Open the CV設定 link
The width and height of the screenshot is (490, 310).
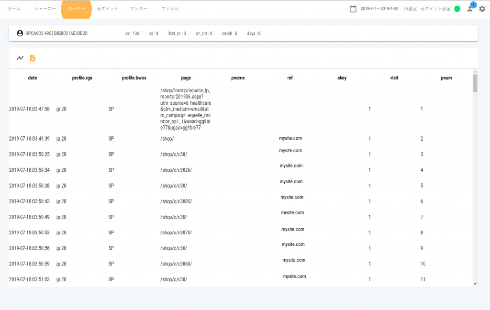point(410,9)
